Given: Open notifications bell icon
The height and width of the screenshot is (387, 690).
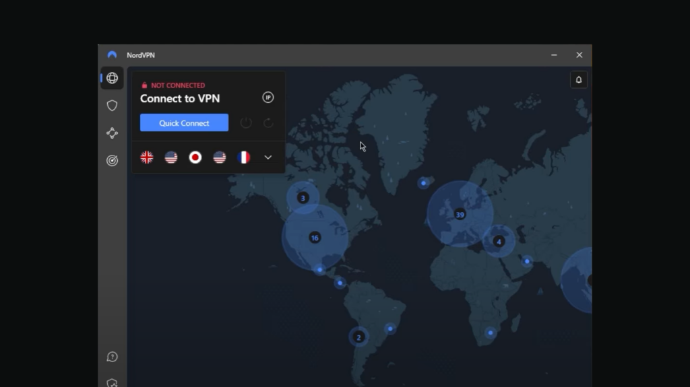Looking at the screenshot, I should [579, 79].
